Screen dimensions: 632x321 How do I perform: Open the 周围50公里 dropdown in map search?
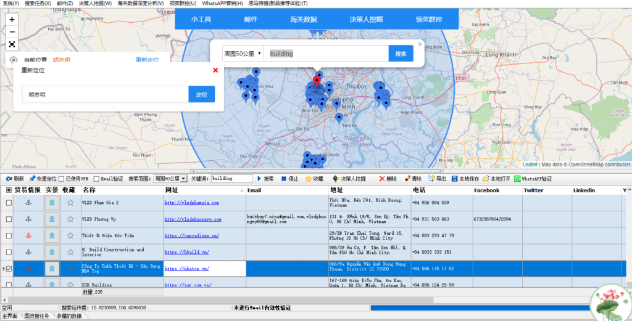[x=243, y=54]
